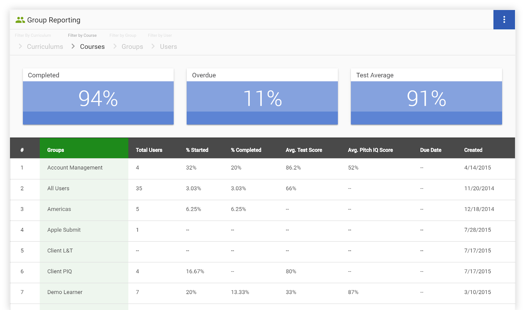Image resolution: width=525 pixels, height=310 pixels.
Task: Click the chevron before Curriculums
Action: coord(20,46)
